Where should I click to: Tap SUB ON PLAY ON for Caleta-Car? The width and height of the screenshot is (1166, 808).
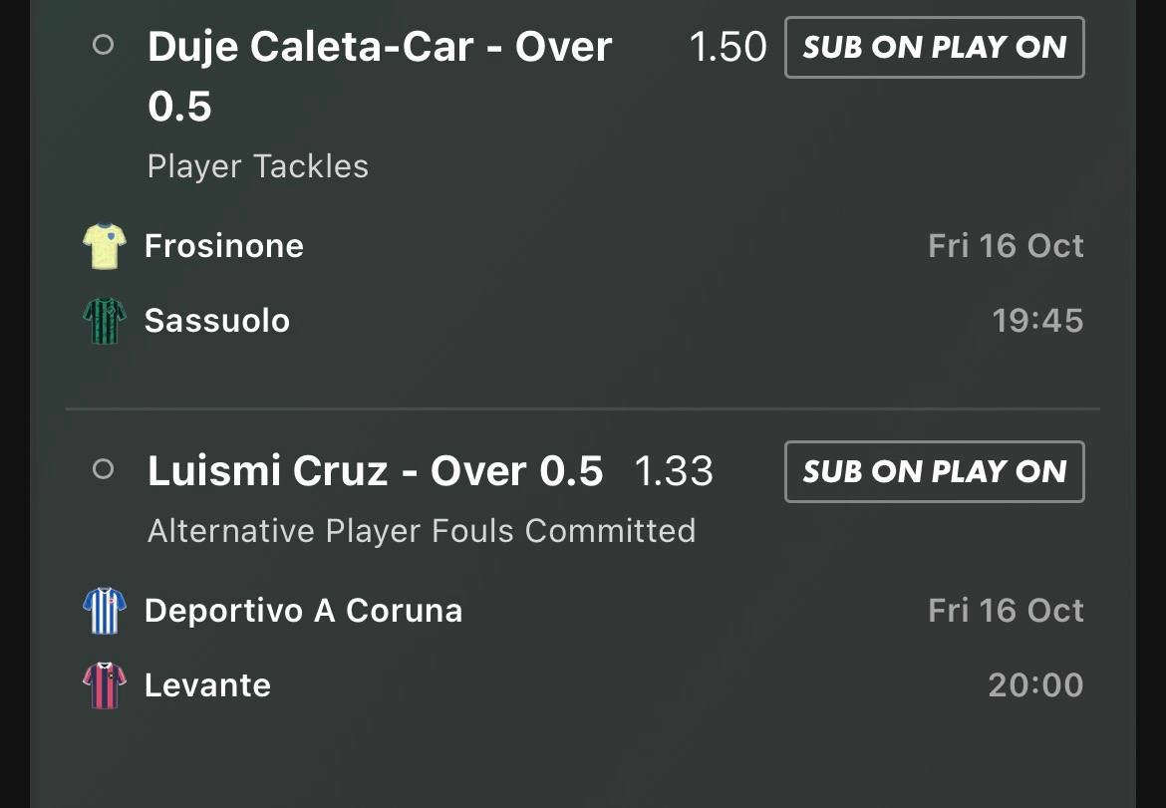935,48
